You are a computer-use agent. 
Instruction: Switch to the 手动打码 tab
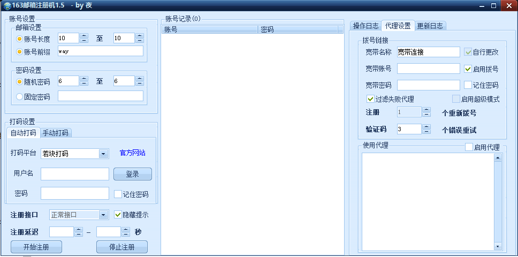[x=56, y=133]
